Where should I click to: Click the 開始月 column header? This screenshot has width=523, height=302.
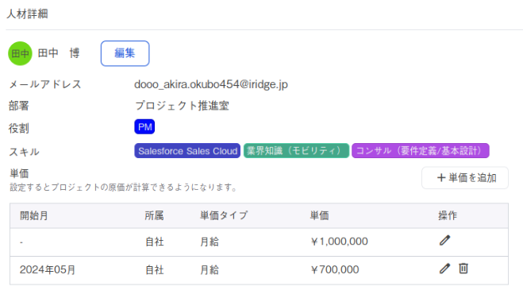pyautogui.click(x=33, y=216)
